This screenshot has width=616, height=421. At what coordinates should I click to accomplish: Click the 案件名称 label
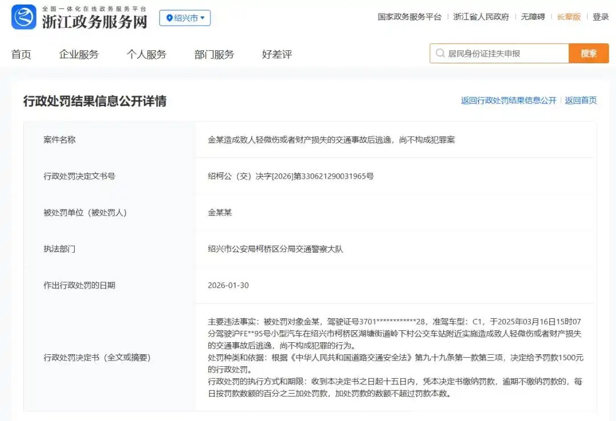coord(59,140)
